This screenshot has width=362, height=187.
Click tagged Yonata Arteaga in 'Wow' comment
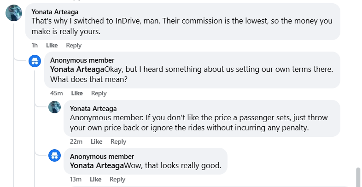coord(97,165)
